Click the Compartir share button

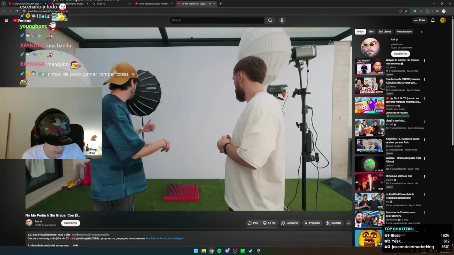[289, 223]
